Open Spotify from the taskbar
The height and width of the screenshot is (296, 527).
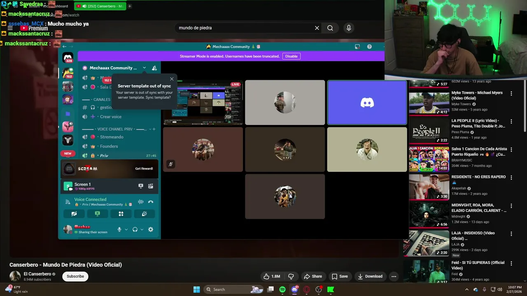(x=282, y=289)
